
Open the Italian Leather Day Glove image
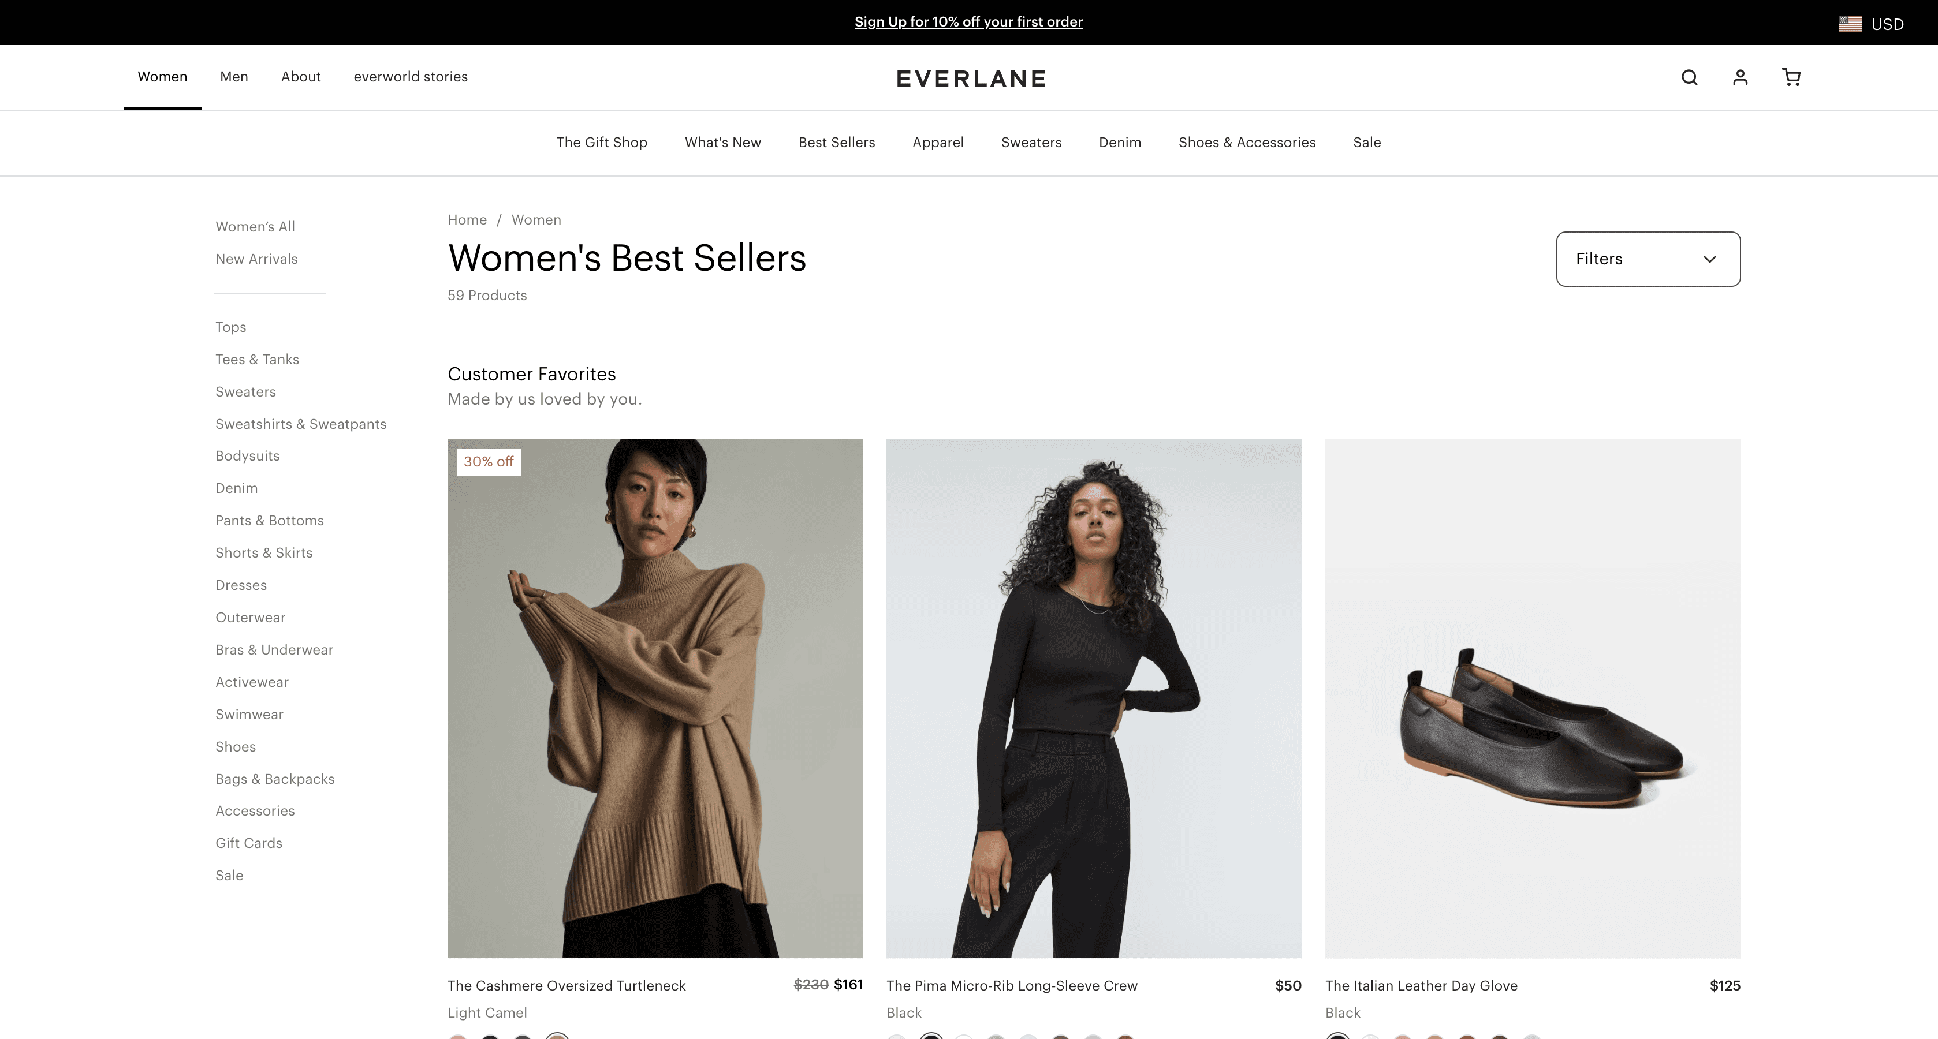coord(1533,698)
